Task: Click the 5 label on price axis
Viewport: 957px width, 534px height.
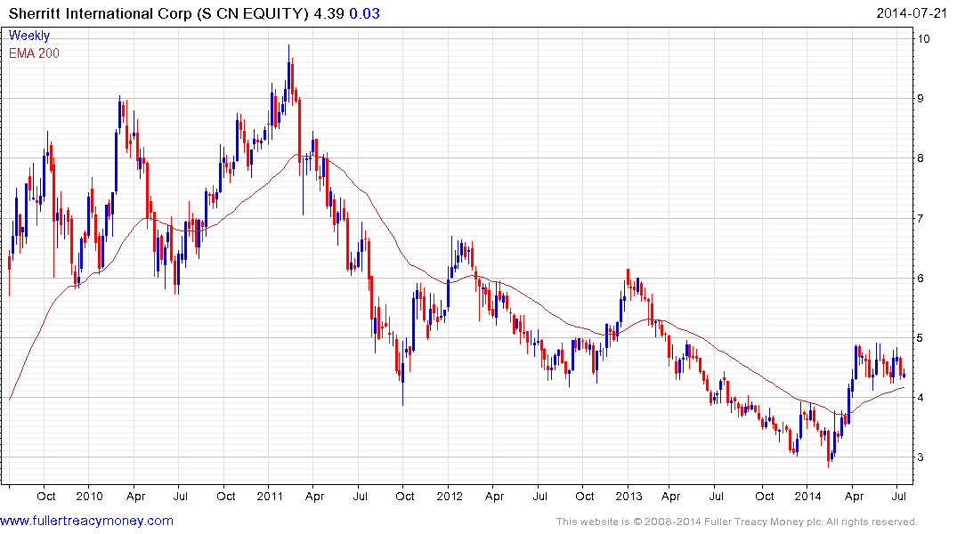Action: [x=921, y=338]
